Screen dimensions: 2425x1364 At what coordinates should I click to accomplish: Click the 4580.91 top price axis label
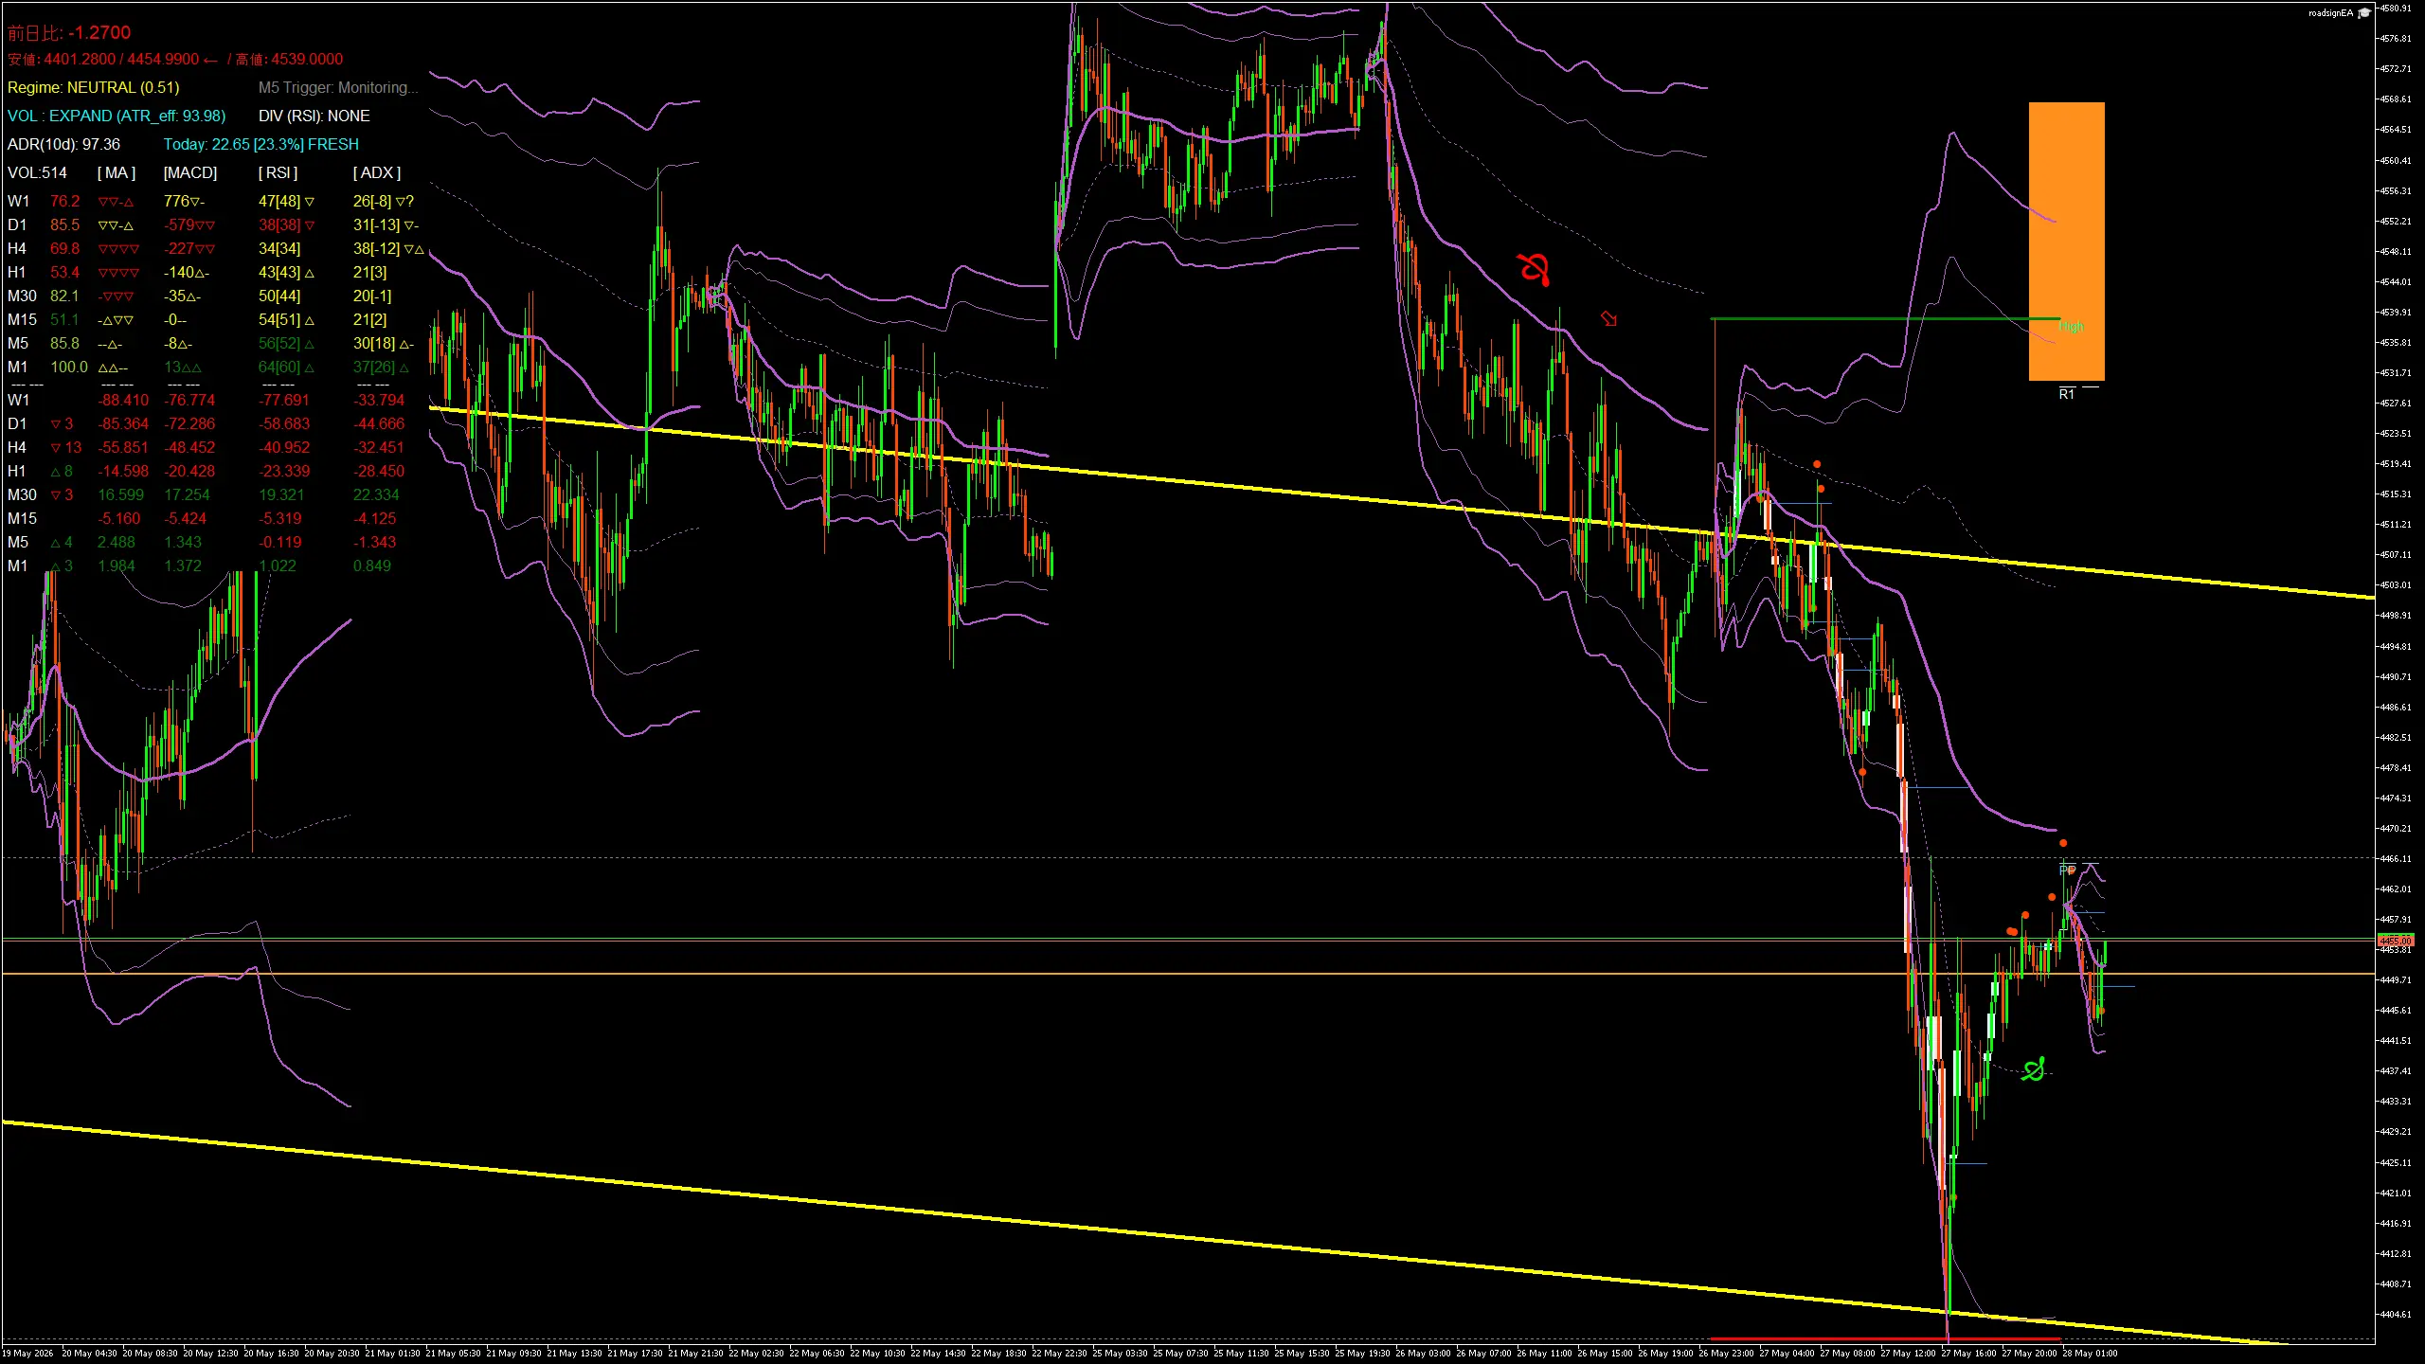click(2398, 8)
